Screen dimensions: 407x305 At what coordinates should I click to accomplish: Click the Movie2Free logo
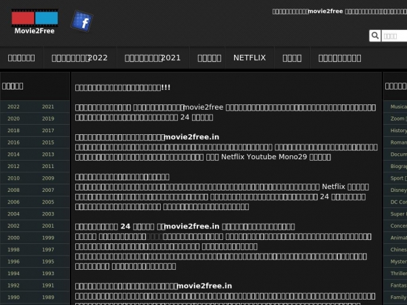(35, 22)
